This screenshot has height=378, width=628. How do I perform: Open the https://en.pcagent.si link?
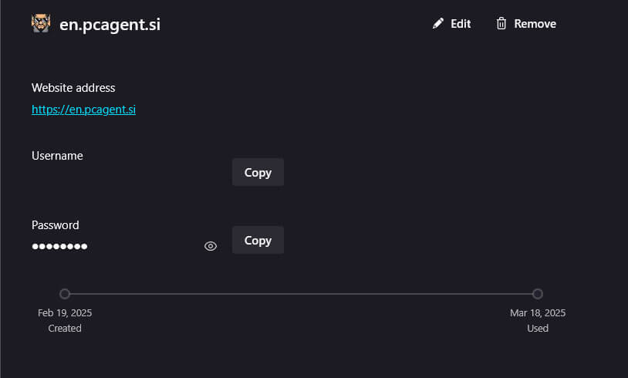coord(83,110)
